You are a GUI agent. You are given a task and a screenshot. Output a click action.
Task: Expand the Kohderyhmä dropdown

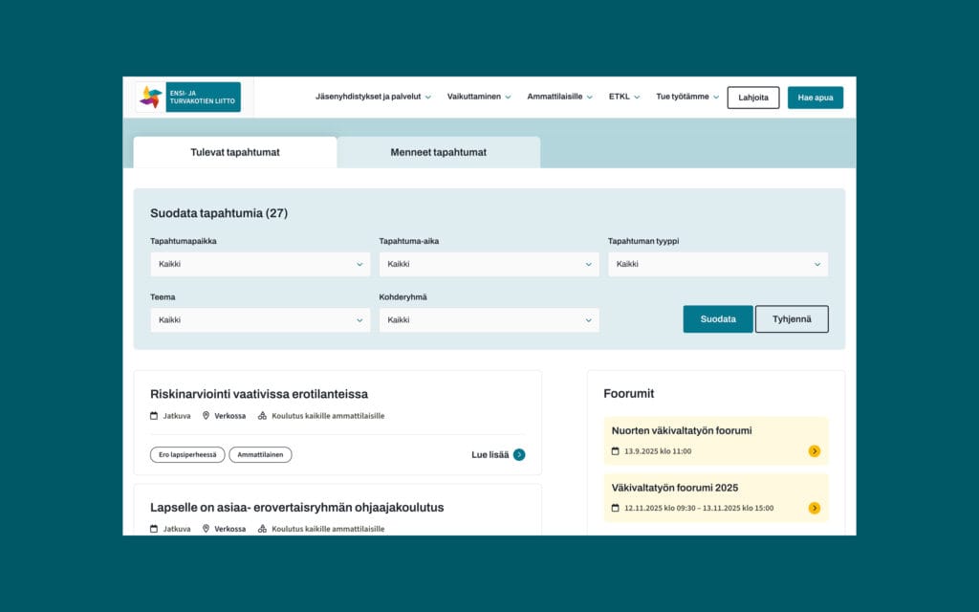tap(489, 320)
